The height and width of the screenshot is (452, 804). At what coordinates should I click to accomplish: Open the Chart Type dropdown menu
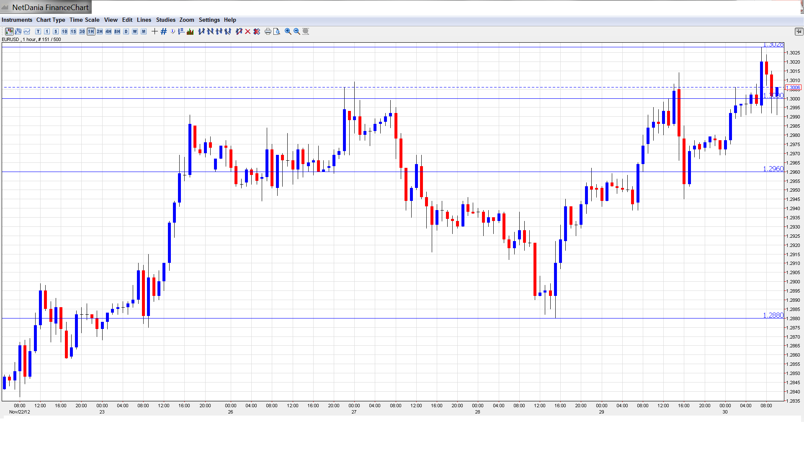pyautogui.click(x=51, y=20)
